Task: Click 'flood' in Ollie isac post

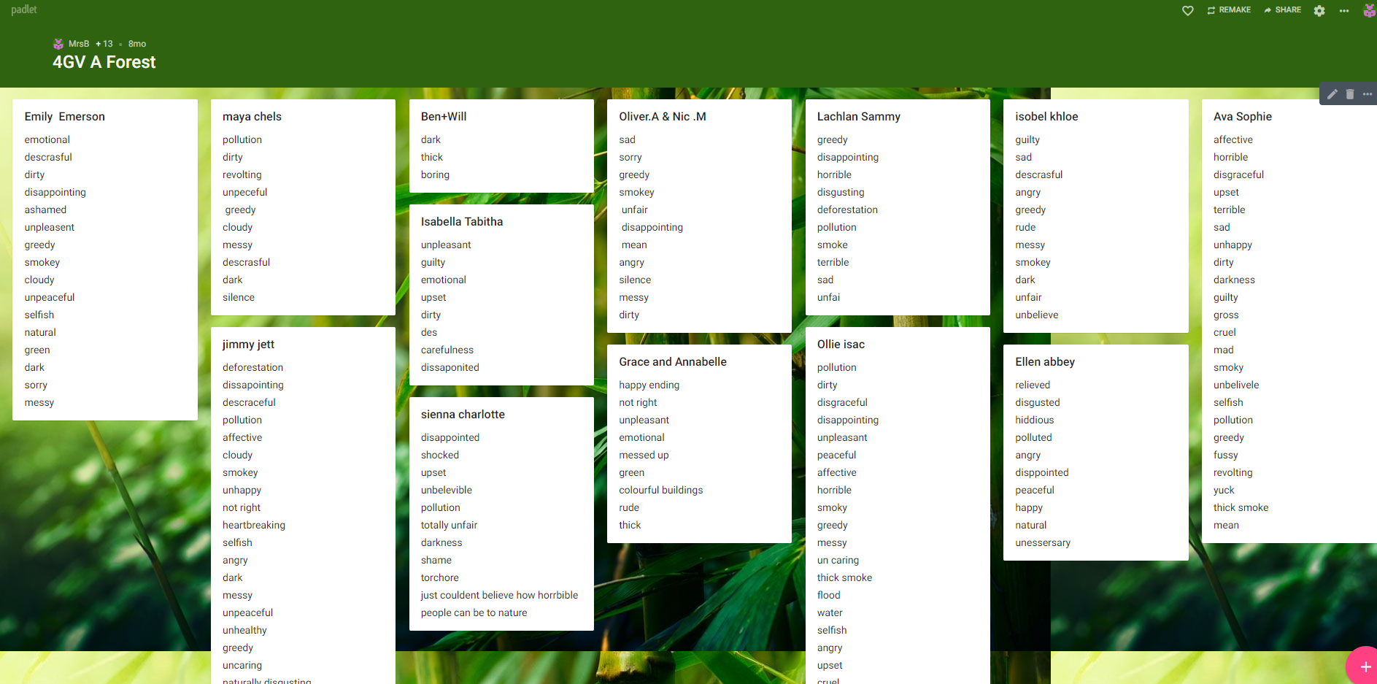Action: coord(829,596)
